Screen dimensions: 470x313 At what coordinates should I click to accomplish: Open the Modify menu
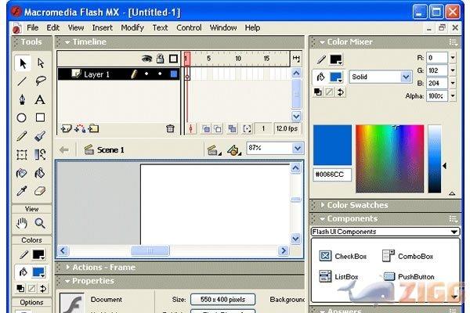[x=132, y=27]
